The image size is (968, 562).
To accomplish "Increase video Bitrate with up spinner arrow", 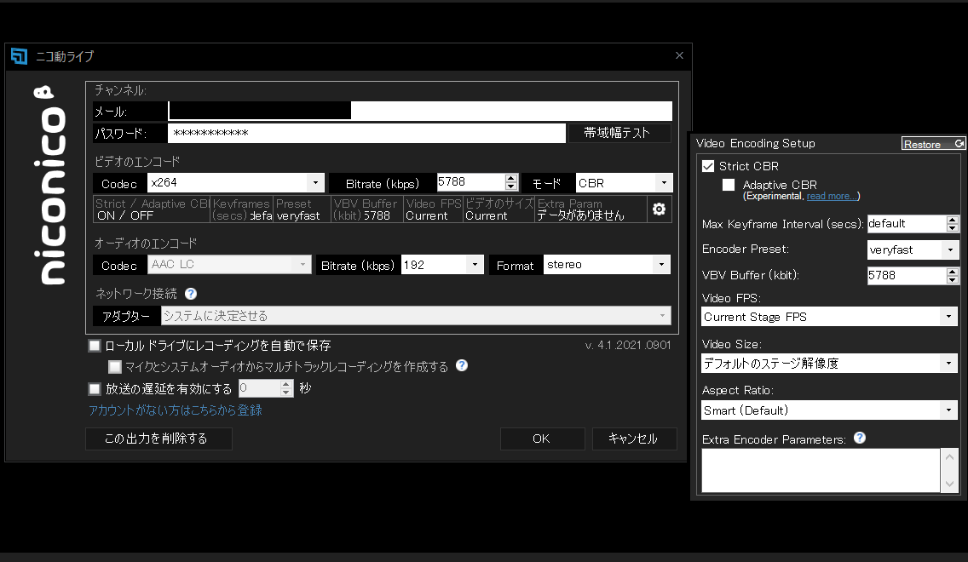I will (510, 178).
